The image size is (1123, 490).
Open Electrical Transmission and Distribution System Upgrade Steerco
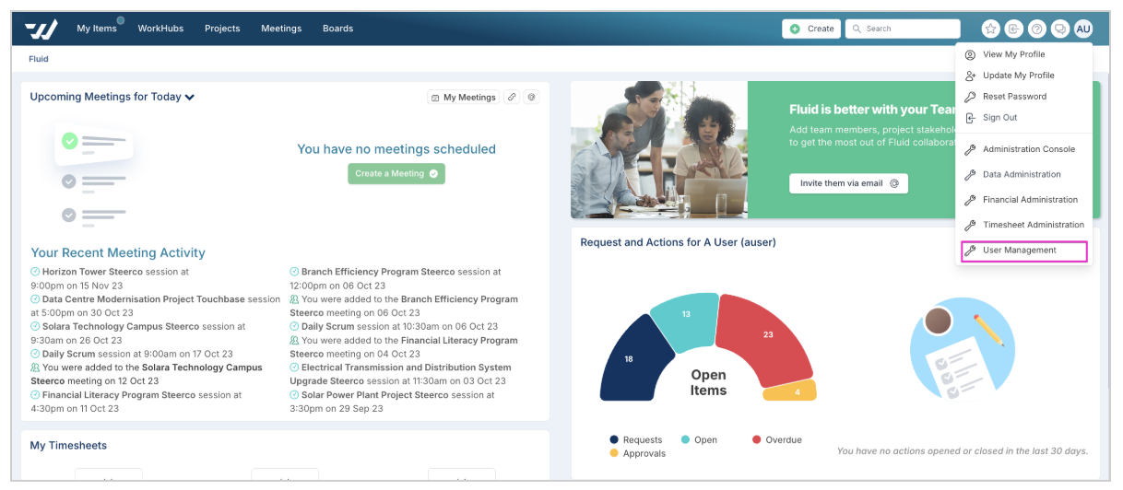pyautogui.click(x=401, y=374)
